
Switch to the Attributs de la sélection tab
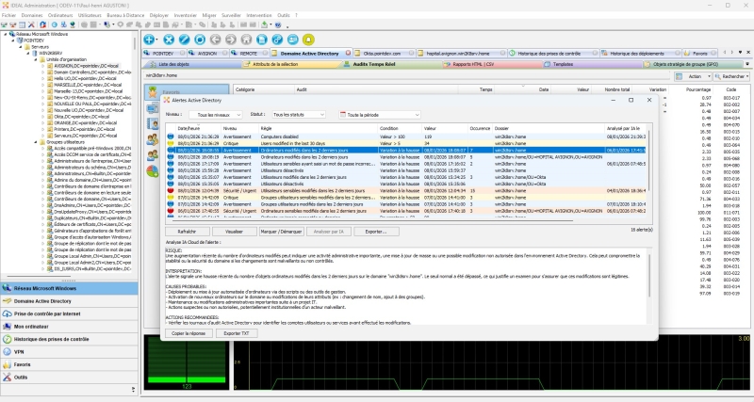275,64
